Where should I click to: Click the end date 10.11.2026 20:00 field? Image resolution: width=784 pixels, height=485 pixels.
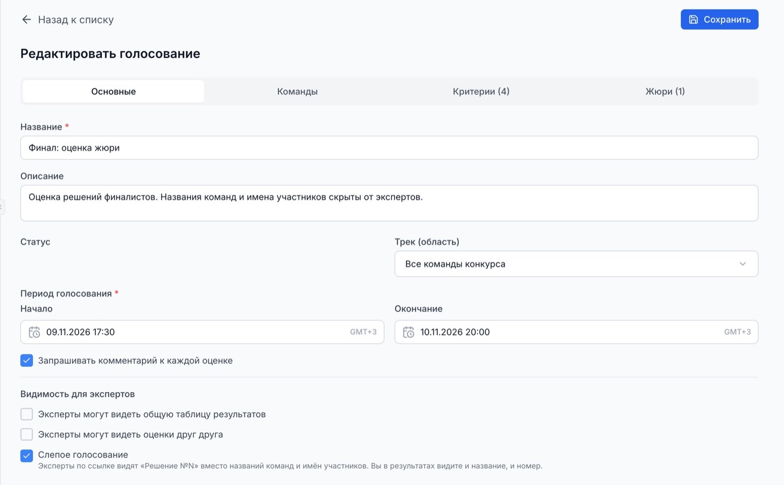click(576, 332)
